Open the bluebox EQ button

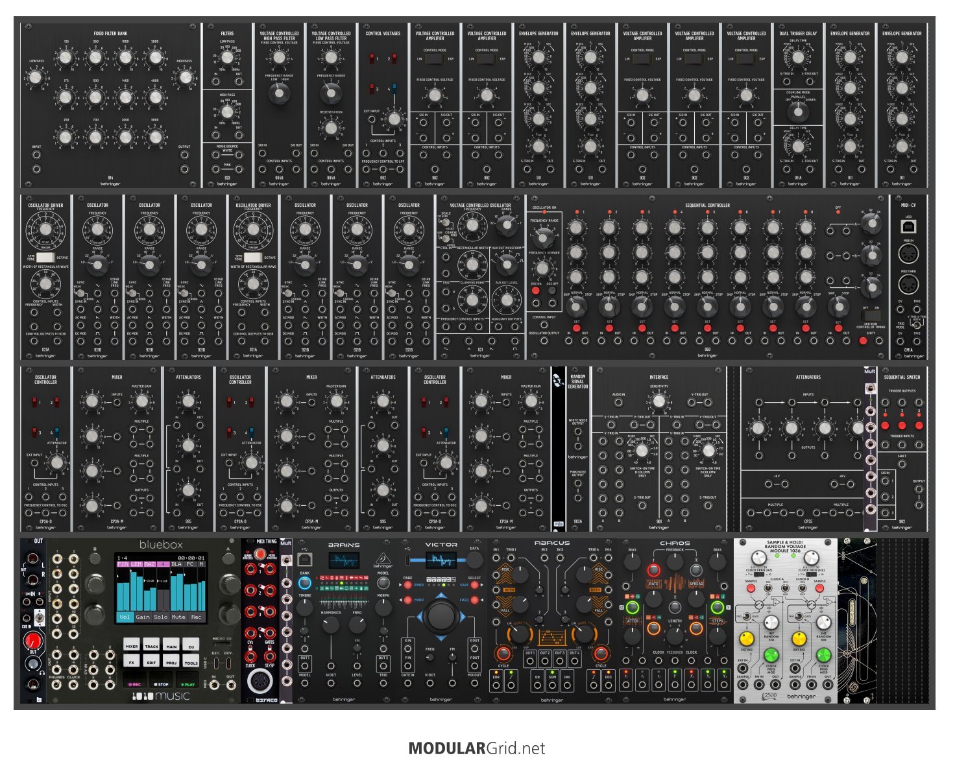191,645
